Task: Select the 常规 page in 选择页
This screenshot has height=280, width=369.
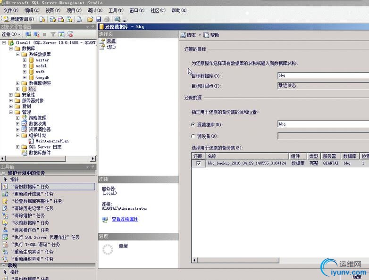Action: tap(111, 41)
